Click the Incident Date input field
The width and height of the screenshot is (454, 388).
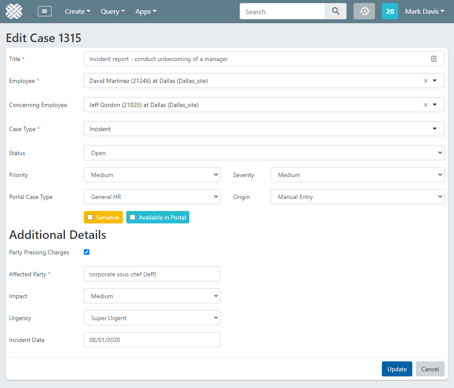click(152, 340)
